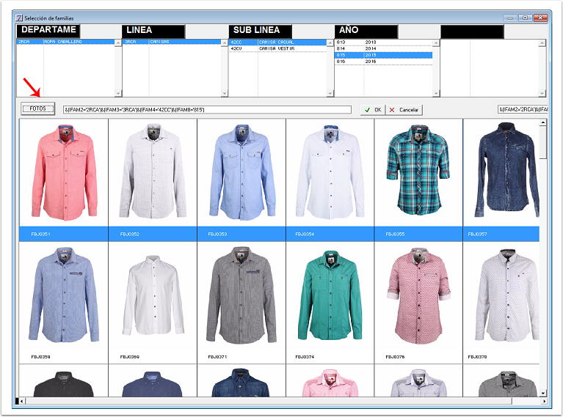Click the empty fifth list's scroll-up arrow

point(542,43)
